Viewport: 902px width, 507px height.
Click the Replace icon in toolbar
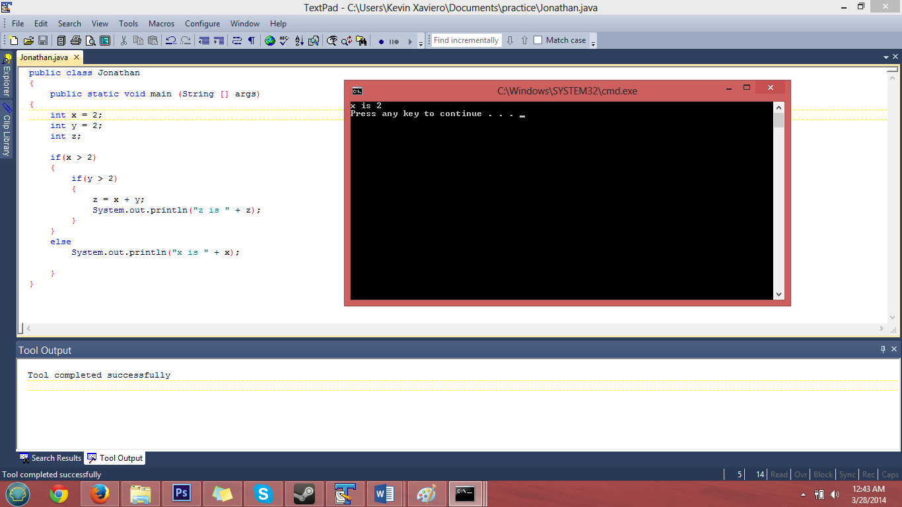(347, 41)
